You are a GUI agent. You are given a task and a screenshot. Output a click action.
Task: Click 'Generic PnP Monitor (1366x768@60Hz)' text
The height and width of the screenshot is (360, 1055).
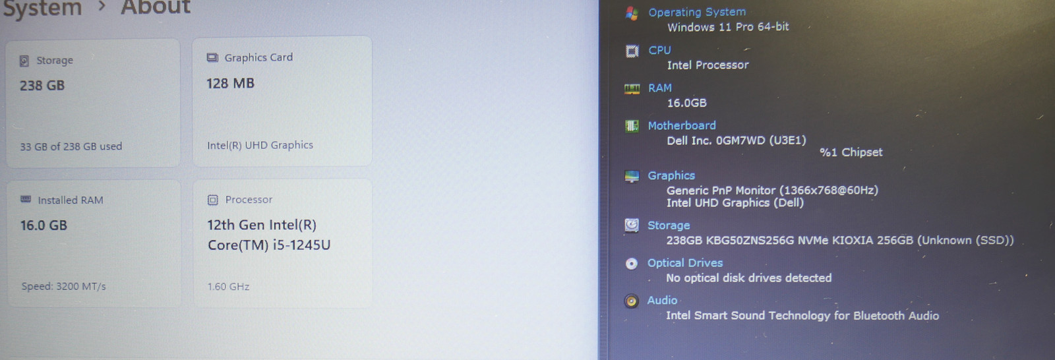click(x=772, y=191)
